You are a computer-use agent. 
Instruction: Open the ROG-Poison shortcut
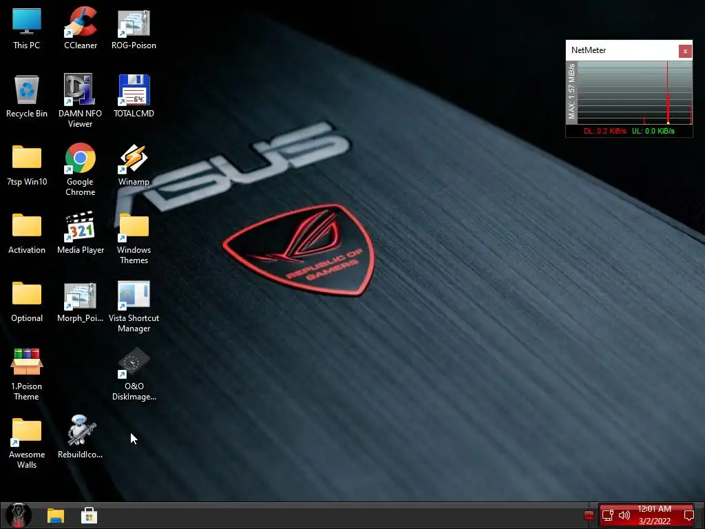point(134,28)
